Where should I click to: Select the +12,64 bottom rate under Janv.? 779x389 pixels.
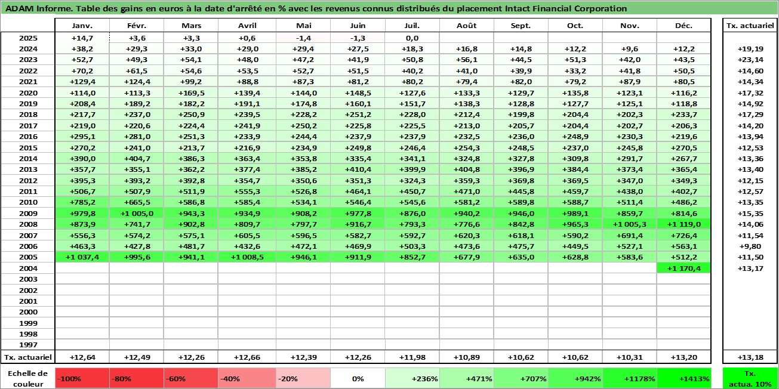82,357
